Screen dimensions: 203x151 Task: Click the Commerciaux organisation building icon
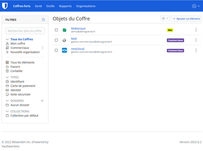pyautogui.click(x=7, y=48)
